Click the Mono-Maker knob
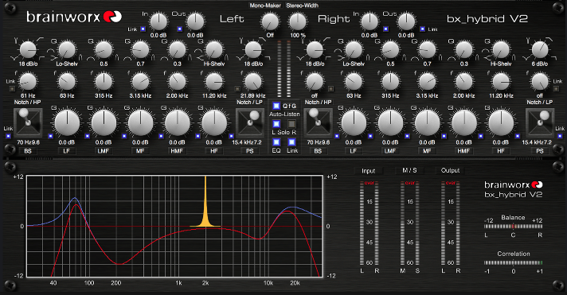Screen dimensions: 567x295 pyautogui.click(x=270, y=21)
